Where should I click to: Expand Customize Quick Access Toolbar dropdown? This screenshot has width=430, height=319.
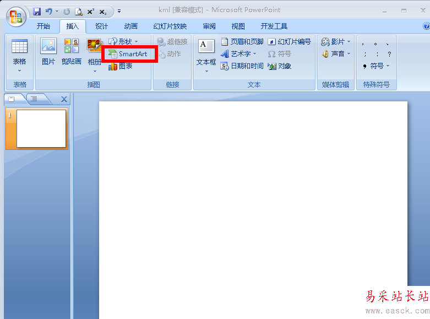click(x=119, y=11)
